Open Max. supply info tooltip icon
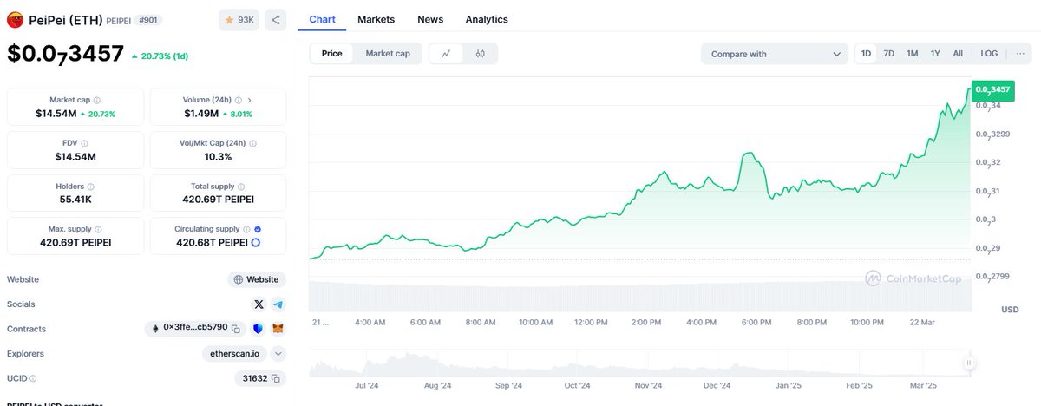This screenshot has height=406, width=1041. click(x=97, y=229)
